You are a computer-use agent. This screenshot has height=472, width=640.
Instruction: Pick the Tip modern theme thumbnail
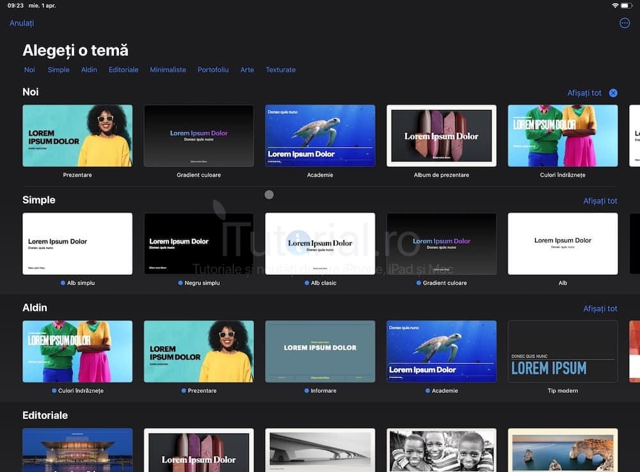coord(563,351)
